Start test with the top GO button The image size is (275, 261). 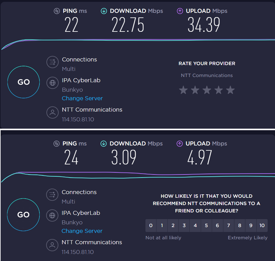[24, 82]
